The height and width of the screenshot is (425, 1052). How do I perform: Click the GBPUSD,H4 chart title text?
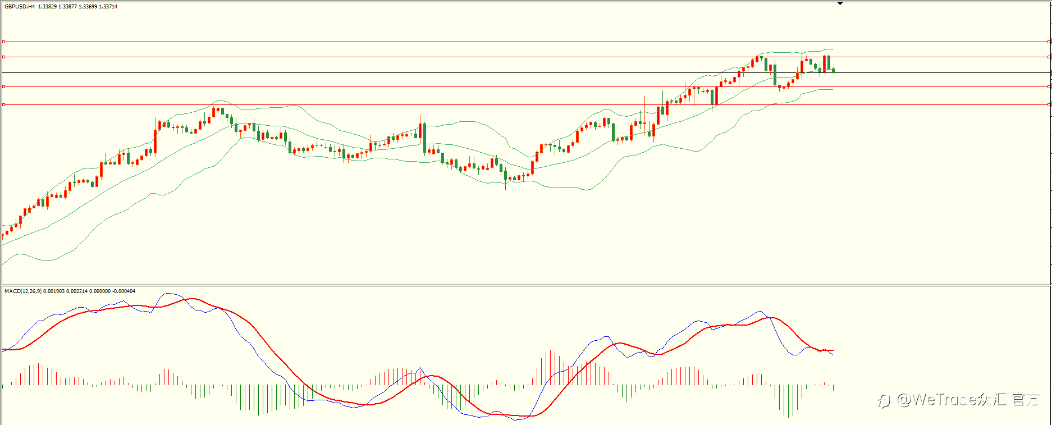pos(20,7)
